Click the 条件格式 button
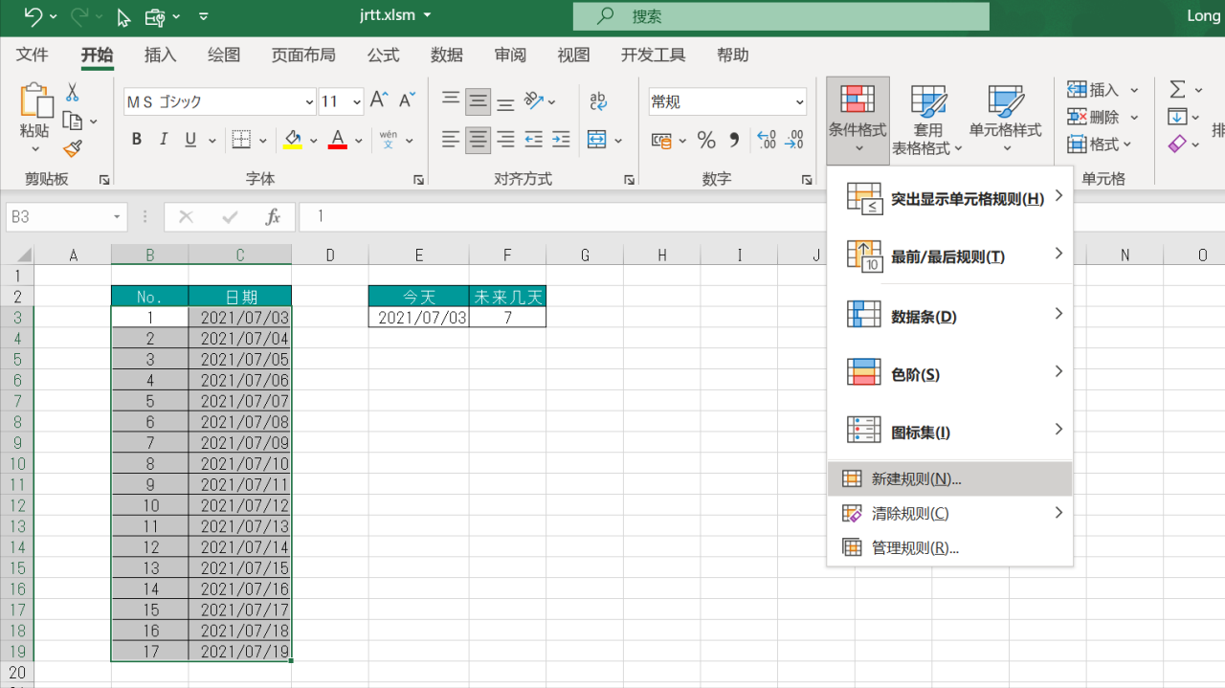The width and height of the screenshot is (1225, 688). 858,120
